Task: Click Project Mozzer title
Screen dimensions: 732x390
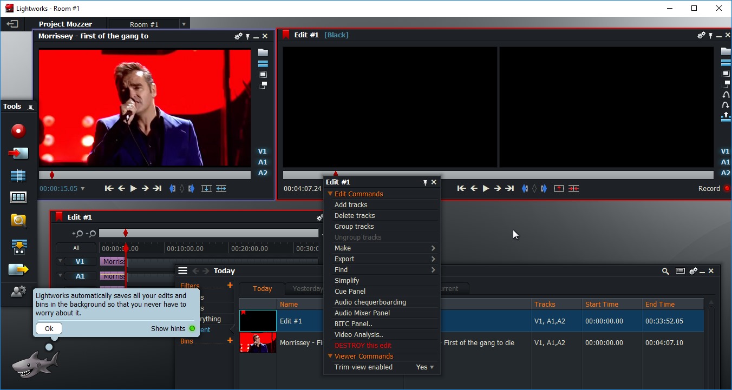Action: click(x=66, y=24)
